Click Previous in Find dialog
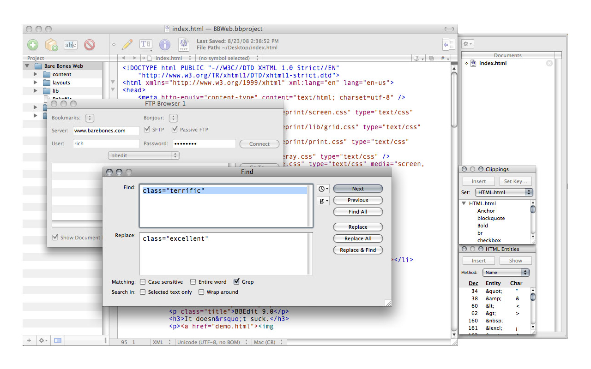 click(358, 200)
